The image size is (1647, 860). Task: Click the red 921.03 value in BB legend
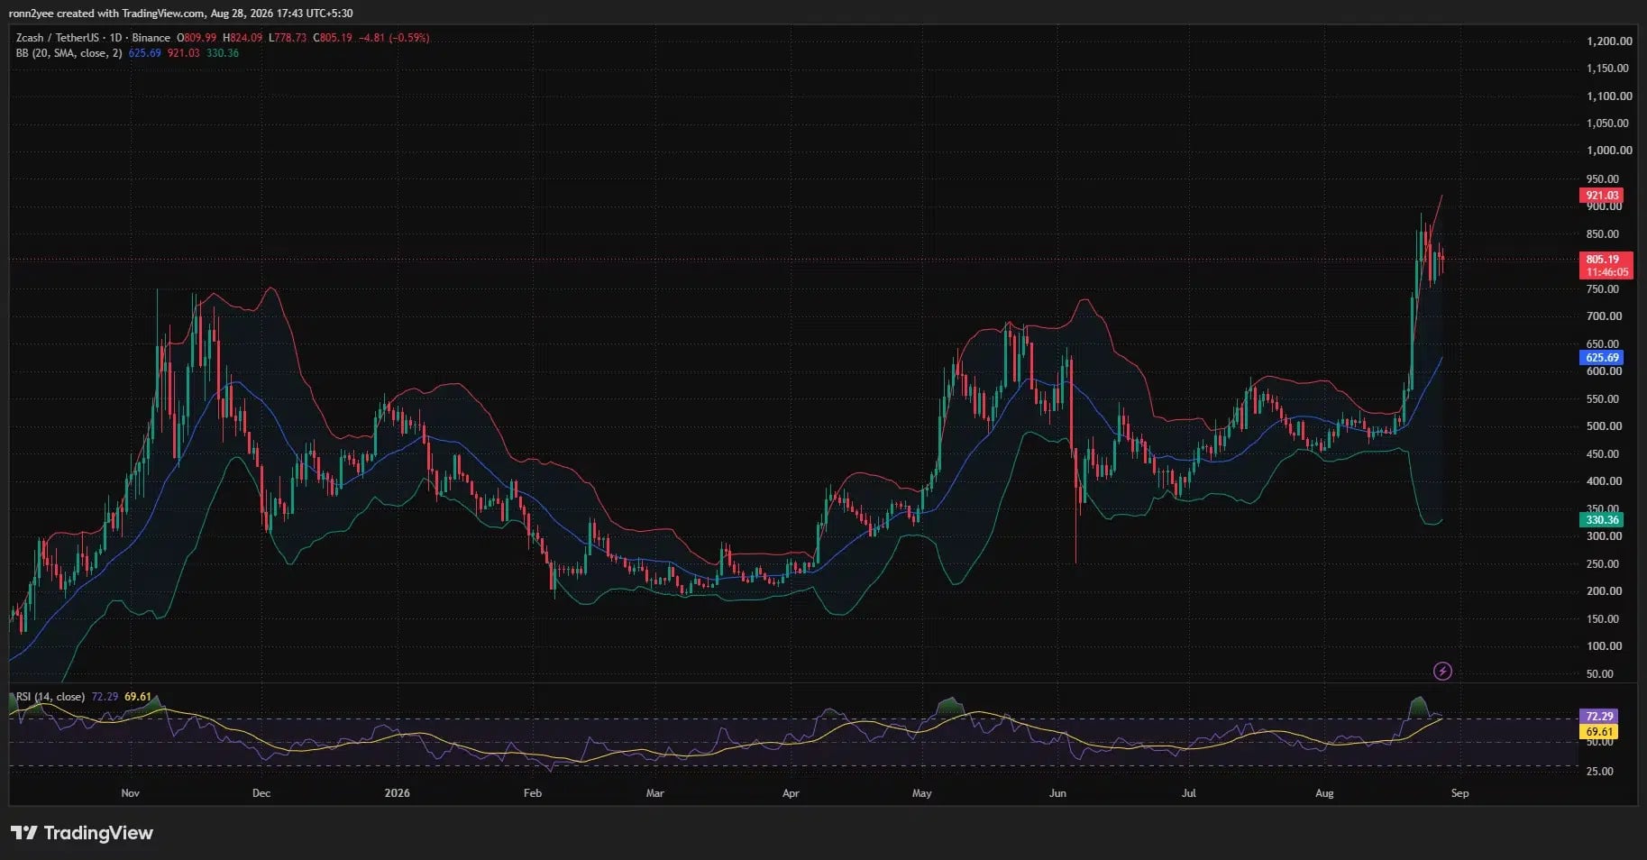click(x=184, y=53)
